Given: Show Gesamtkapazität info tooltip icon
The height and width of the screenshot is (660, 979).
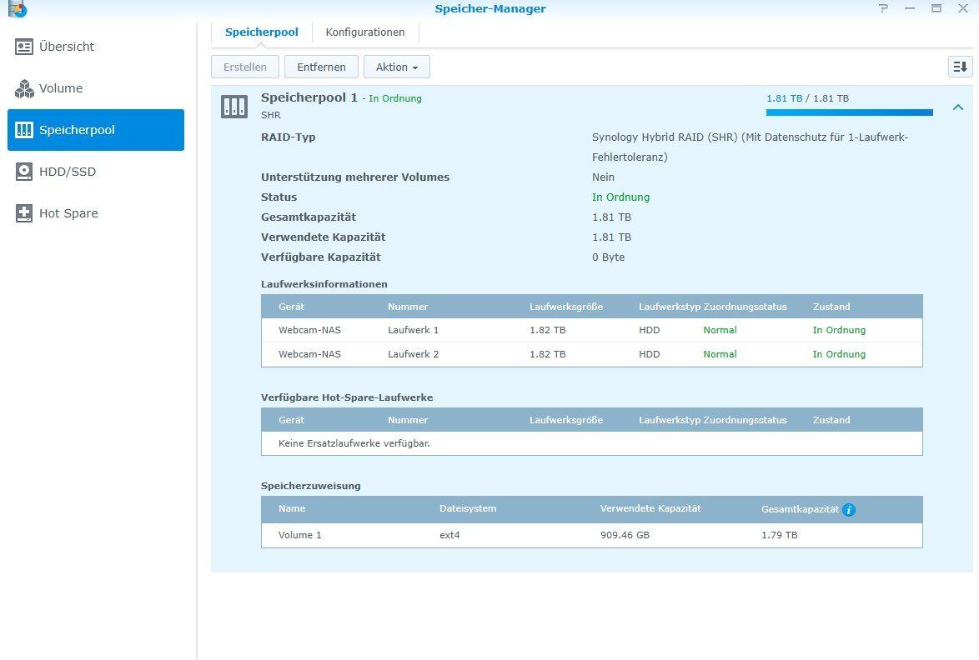Looking at the screenshot, I should point(849,510).
